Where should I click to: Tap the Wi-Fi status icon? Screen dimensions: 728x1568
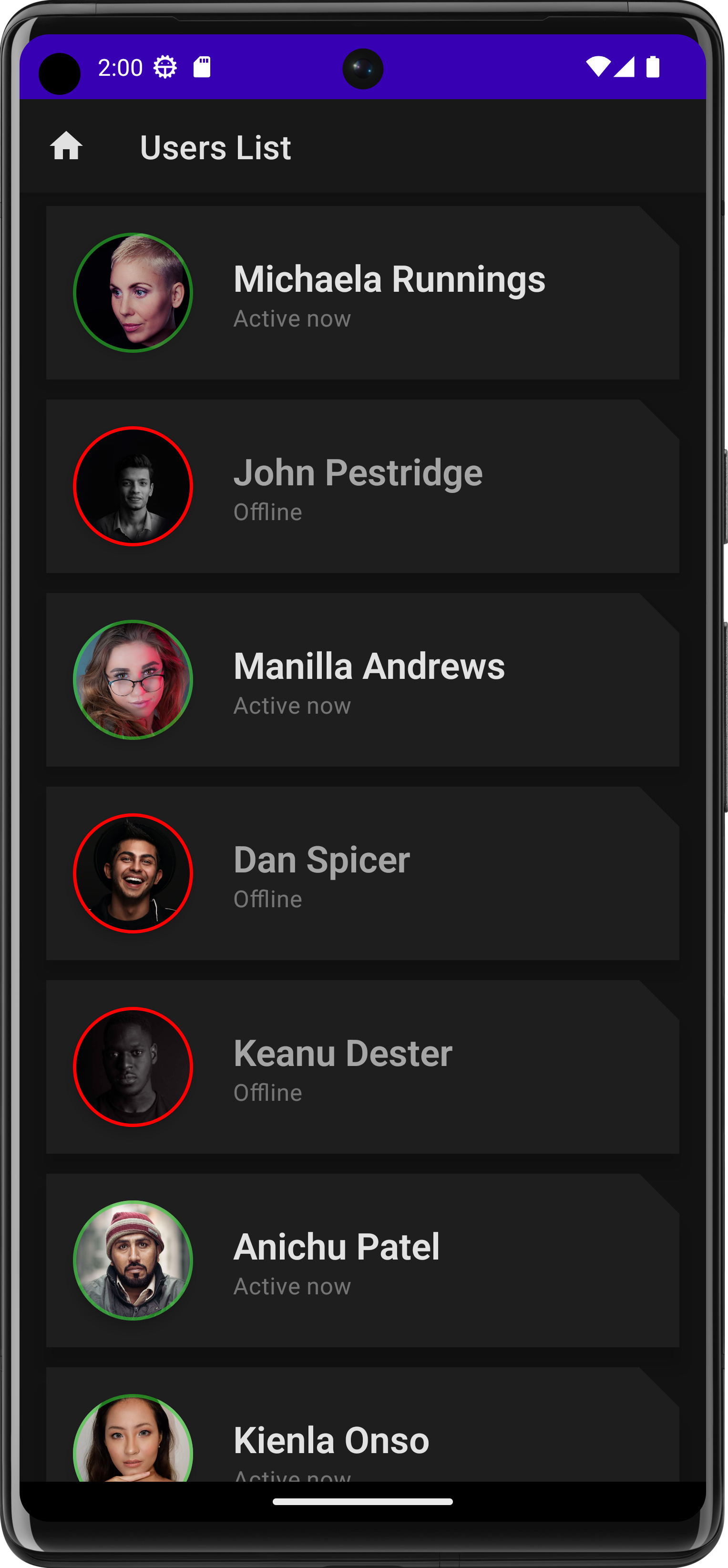pyautogui.click(x=598, y=66)
